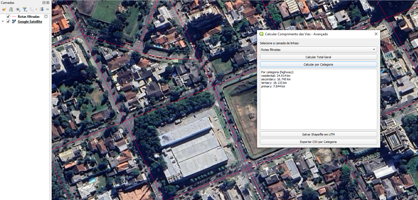The image size is (418, 200).
Task: Toggle the Google Satellite layer checkbox
Action: click(x=8, y=22)
